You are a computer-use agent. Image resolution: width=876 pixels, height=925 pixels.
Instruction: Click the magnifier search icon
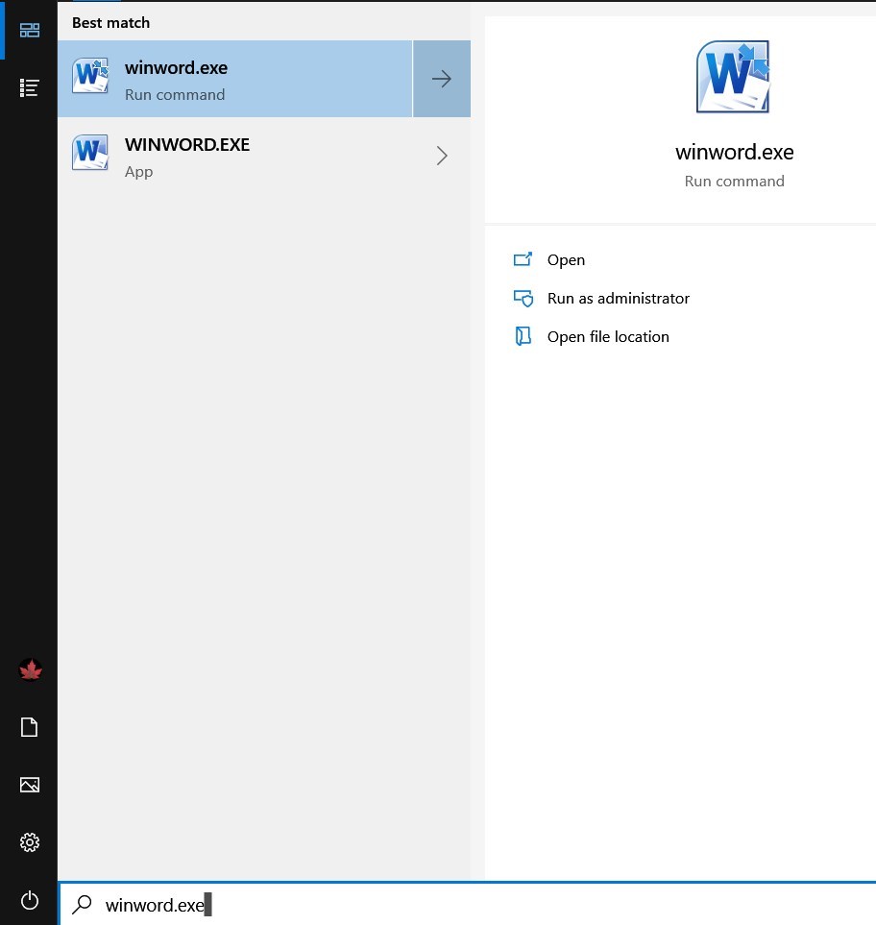82,905
